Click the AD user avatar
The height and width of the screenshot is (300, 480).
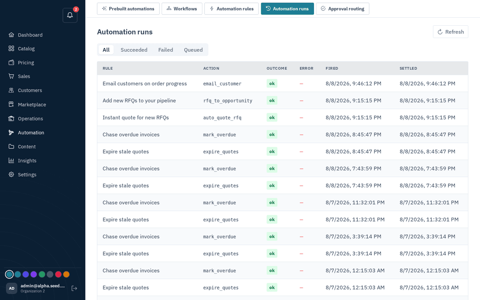[x=12, y=288]
